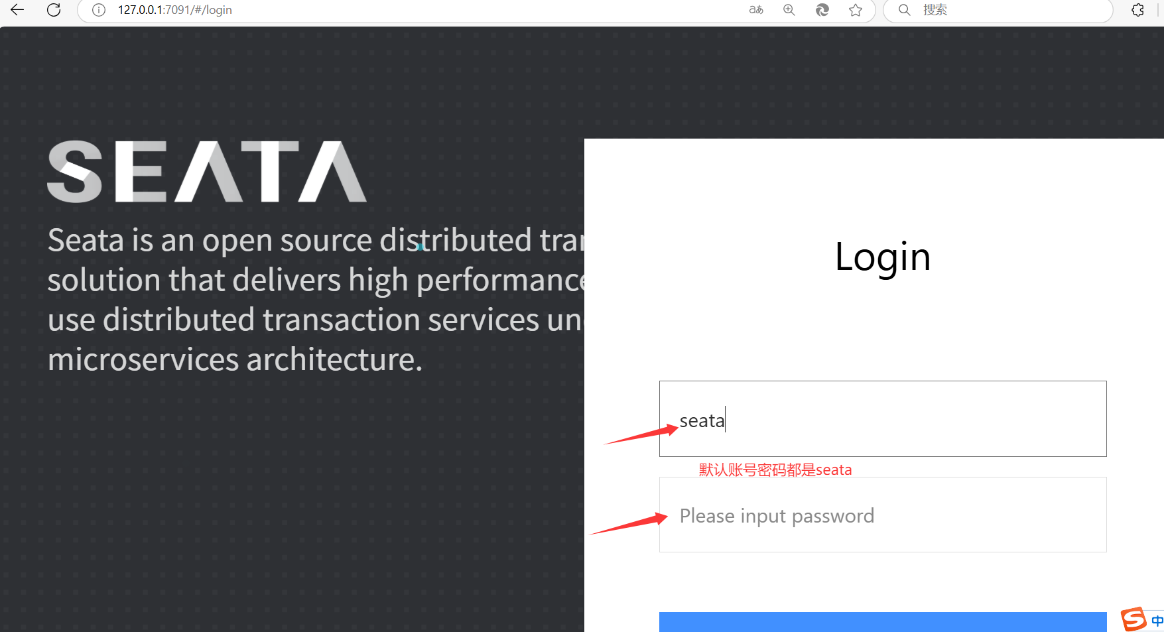Go back to the previous page

[x=17, y=10]
